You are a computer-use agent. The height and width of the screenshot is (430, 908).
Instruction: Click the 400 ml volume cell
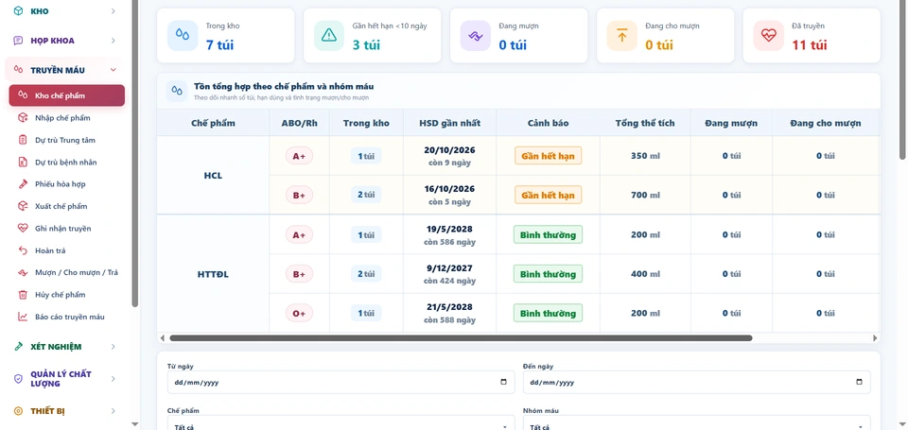click(x=645, y=274)
